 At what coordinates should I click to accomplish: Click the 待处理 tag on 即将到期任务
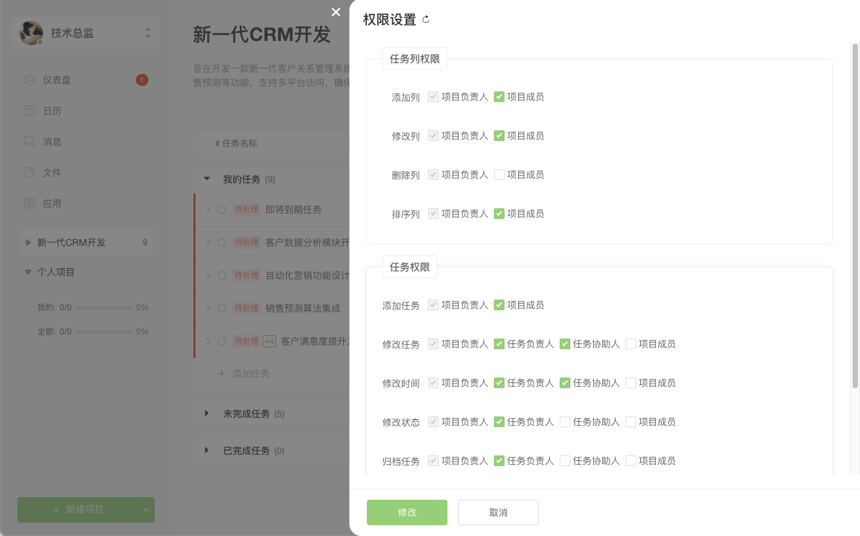click(246, 210)
